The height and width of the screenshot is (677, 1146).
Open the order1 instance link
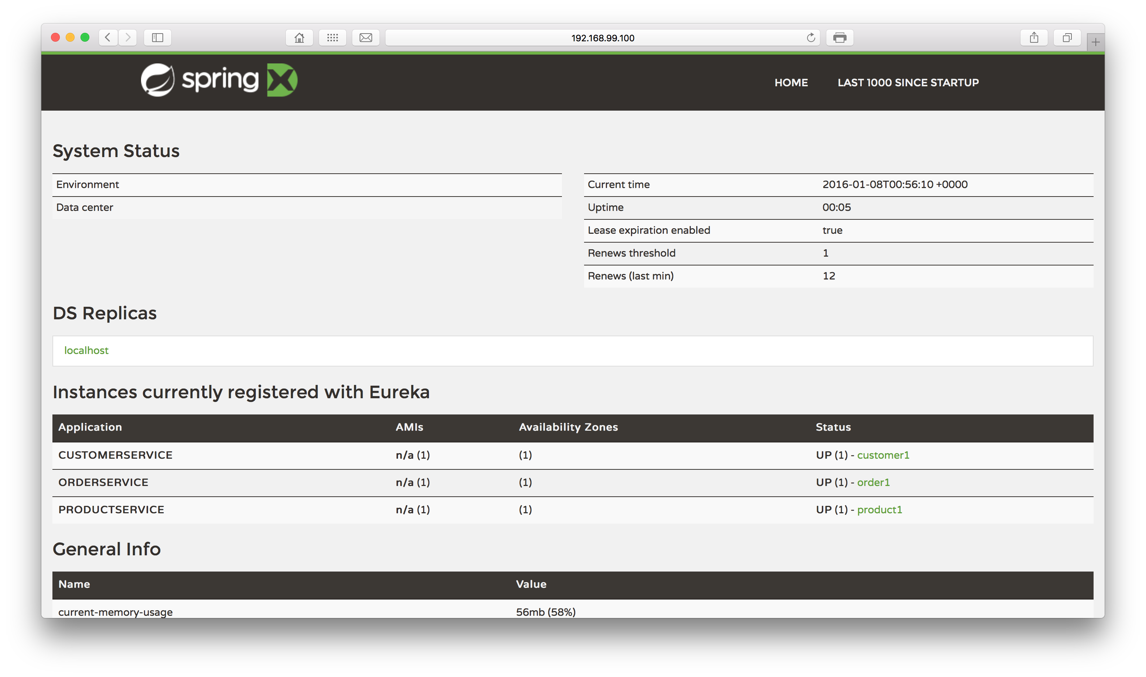(x=873, y=482)
